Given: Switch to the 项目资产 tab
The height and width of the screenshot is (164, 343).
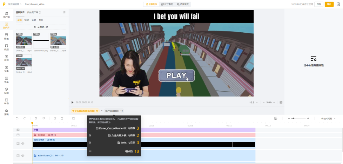Looking at the screenshot, I should tap(20, 12).
